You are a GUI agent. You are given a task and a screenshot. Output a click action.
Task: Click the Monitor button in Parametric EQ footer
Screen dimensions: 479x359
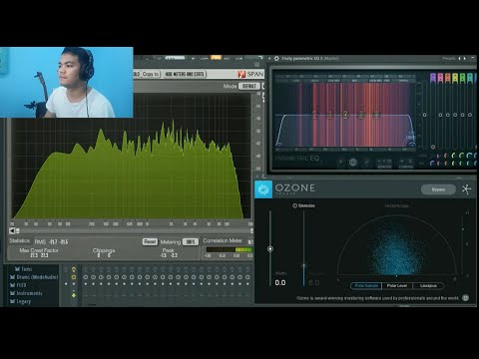(x=384, y=163)
